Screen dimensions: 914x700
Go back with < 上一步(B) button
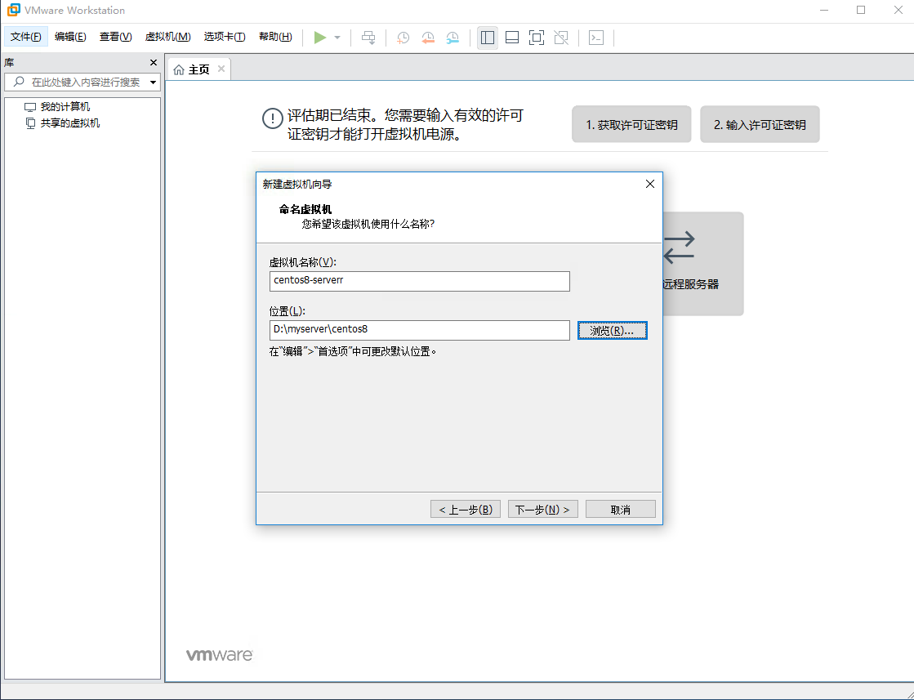465,510
